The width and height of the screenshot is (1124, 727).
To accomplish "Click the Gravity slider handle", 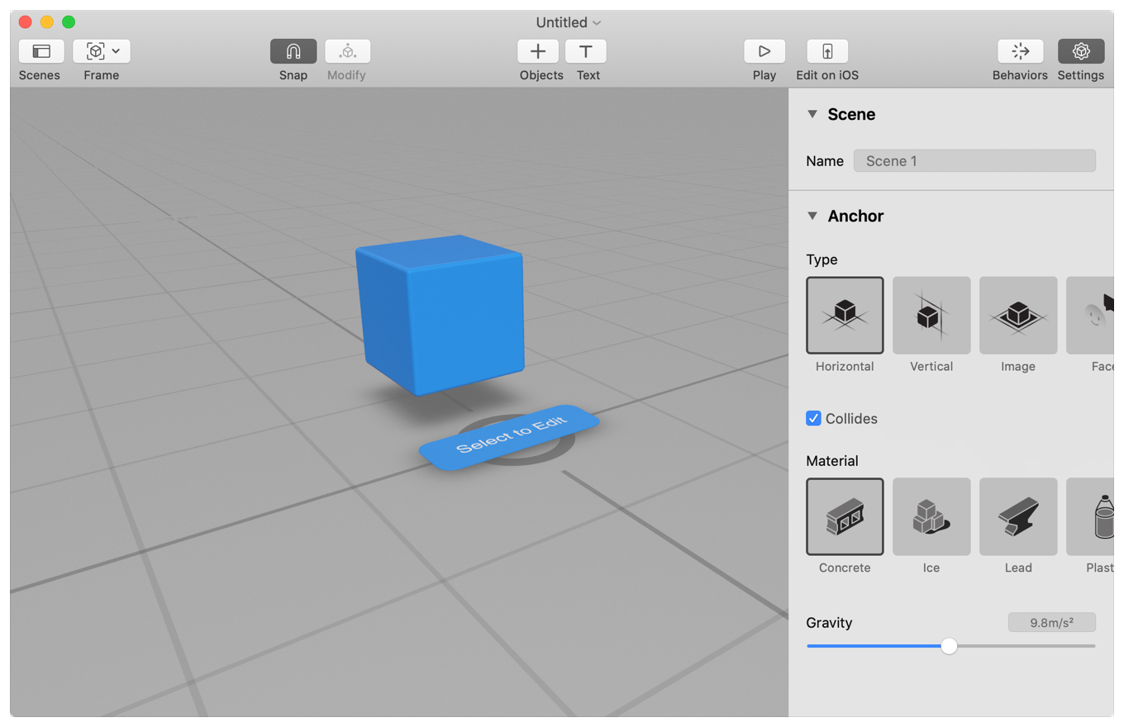I will (949, 645).
